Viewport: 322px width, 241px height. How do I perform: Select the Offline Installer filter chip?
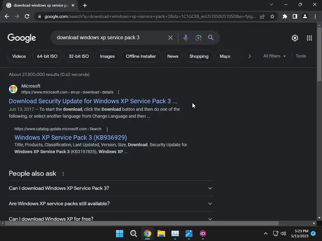(141, 56)
